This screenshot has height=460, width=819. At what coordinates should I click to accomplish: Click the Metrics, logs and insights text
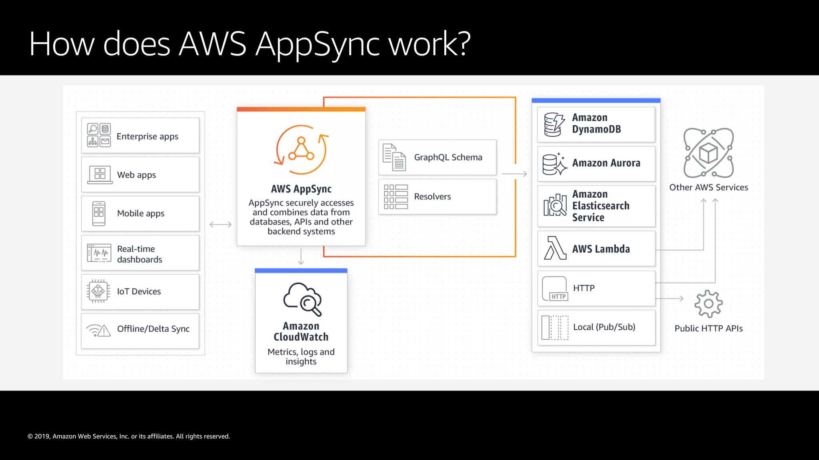tap(301, 357)
